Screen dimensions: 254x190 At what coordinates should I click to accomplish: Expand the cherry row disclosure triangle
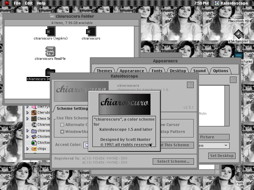pos(28,107)
